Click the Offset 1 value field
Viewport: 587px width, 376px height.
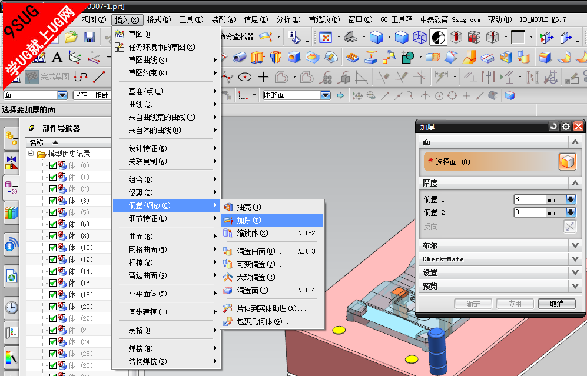[529, 199]
